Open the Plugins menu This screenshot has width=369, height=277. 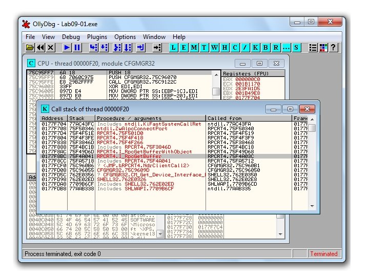coord(97,37)
